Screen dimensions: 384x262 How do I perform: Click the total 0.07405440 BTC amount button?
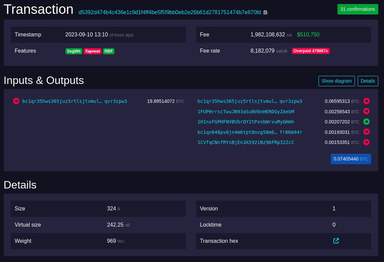coord(351,159)
